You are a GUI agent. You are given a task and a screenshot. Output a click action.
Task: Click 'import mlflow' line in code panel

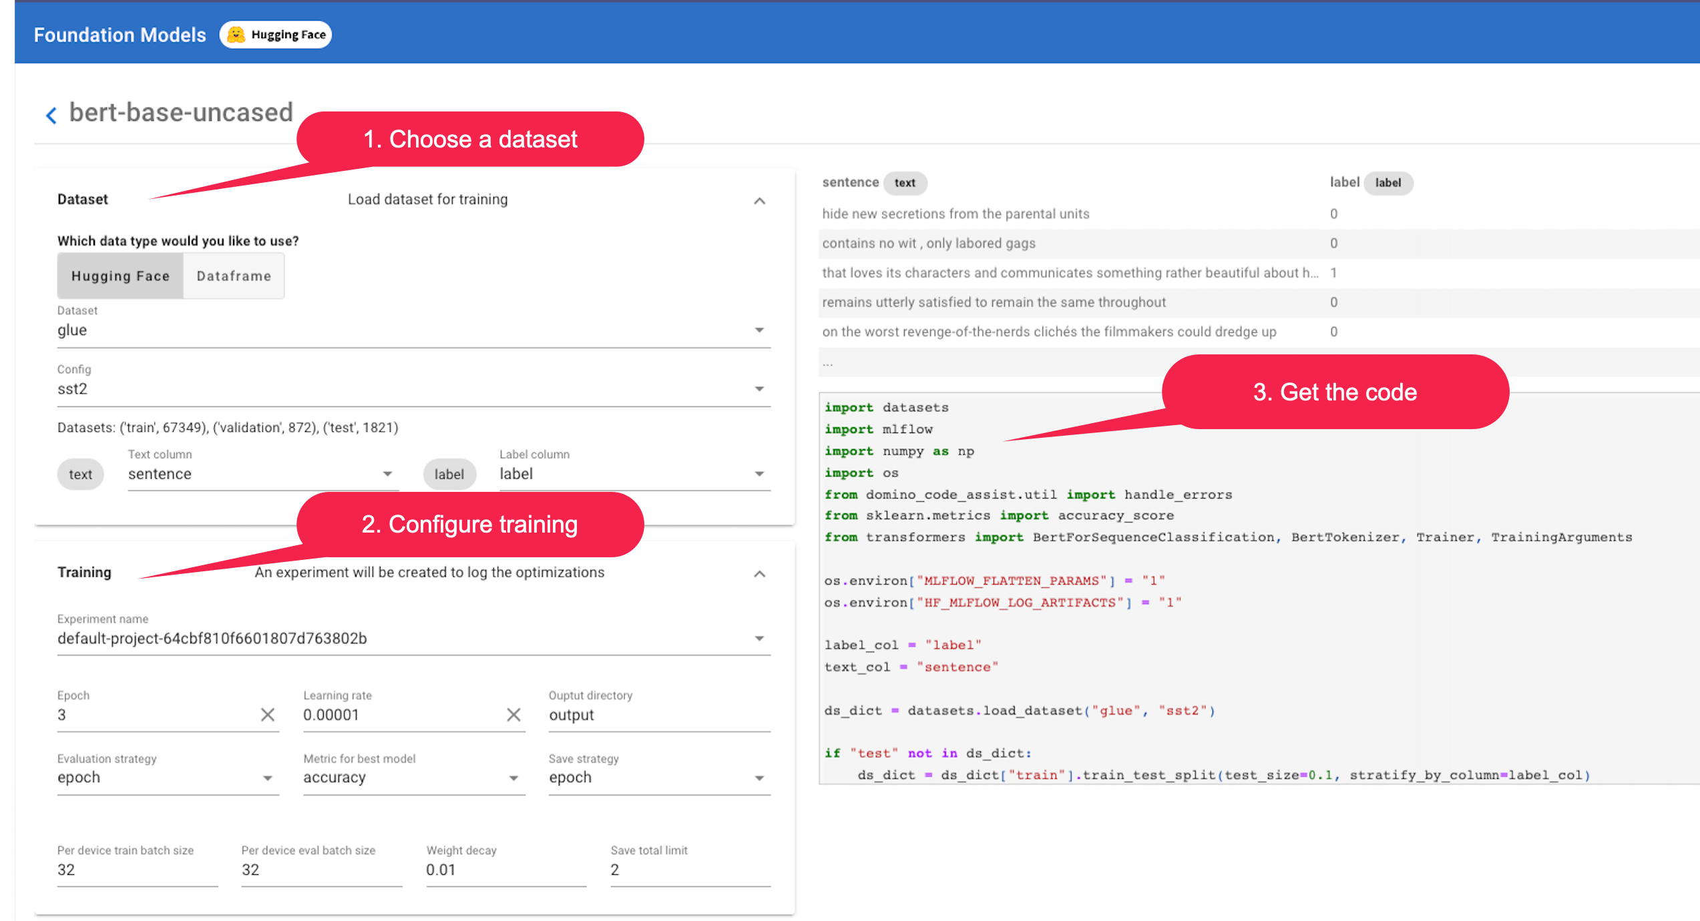[x=878, y=429]
